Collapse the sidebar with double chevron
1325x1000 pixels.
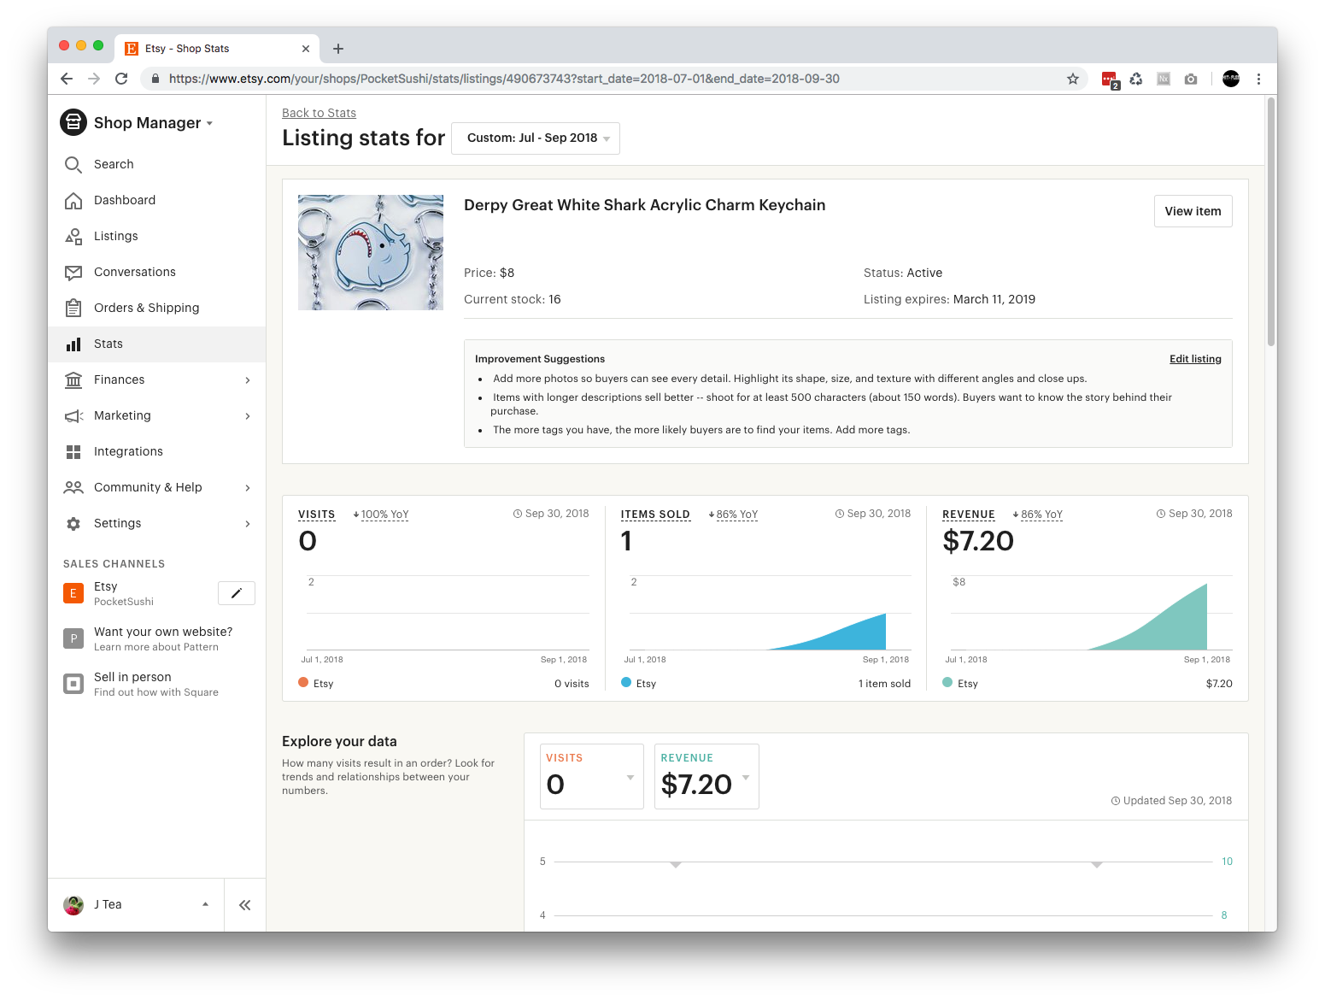tap(245, 905)
